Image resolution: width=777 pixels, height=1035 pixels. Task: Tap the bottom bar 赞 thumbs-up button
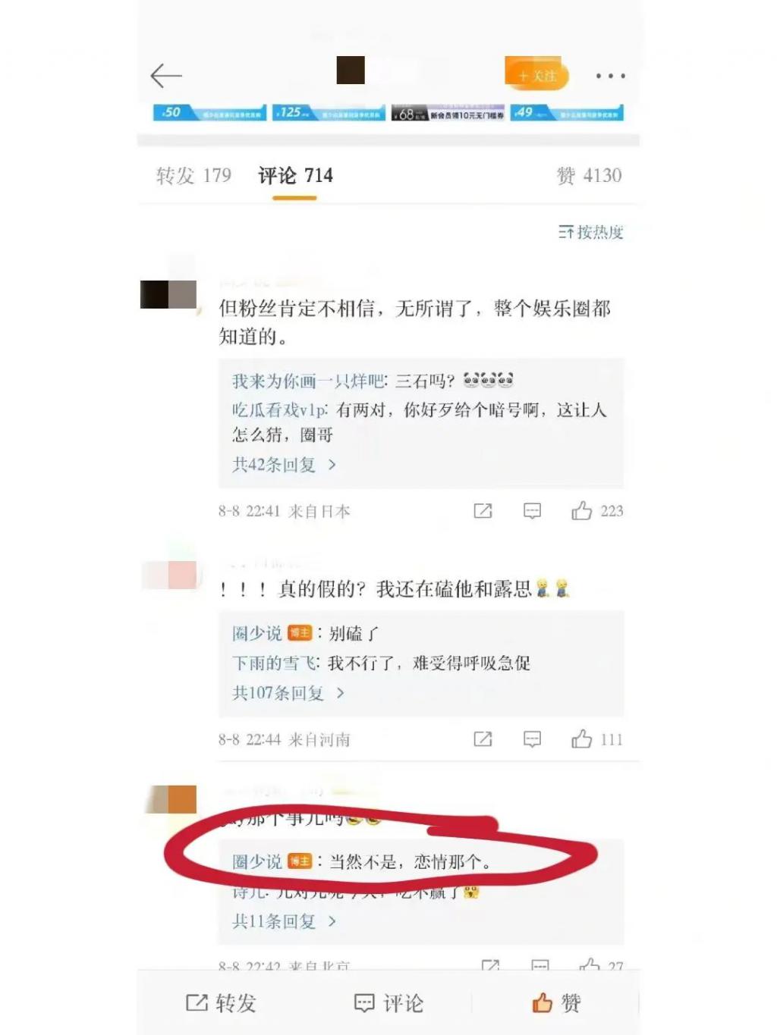[x=556, y=1003]
